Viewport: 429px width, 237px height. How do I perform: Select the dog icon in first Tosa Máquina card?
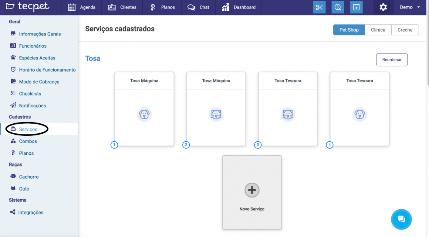144,114
